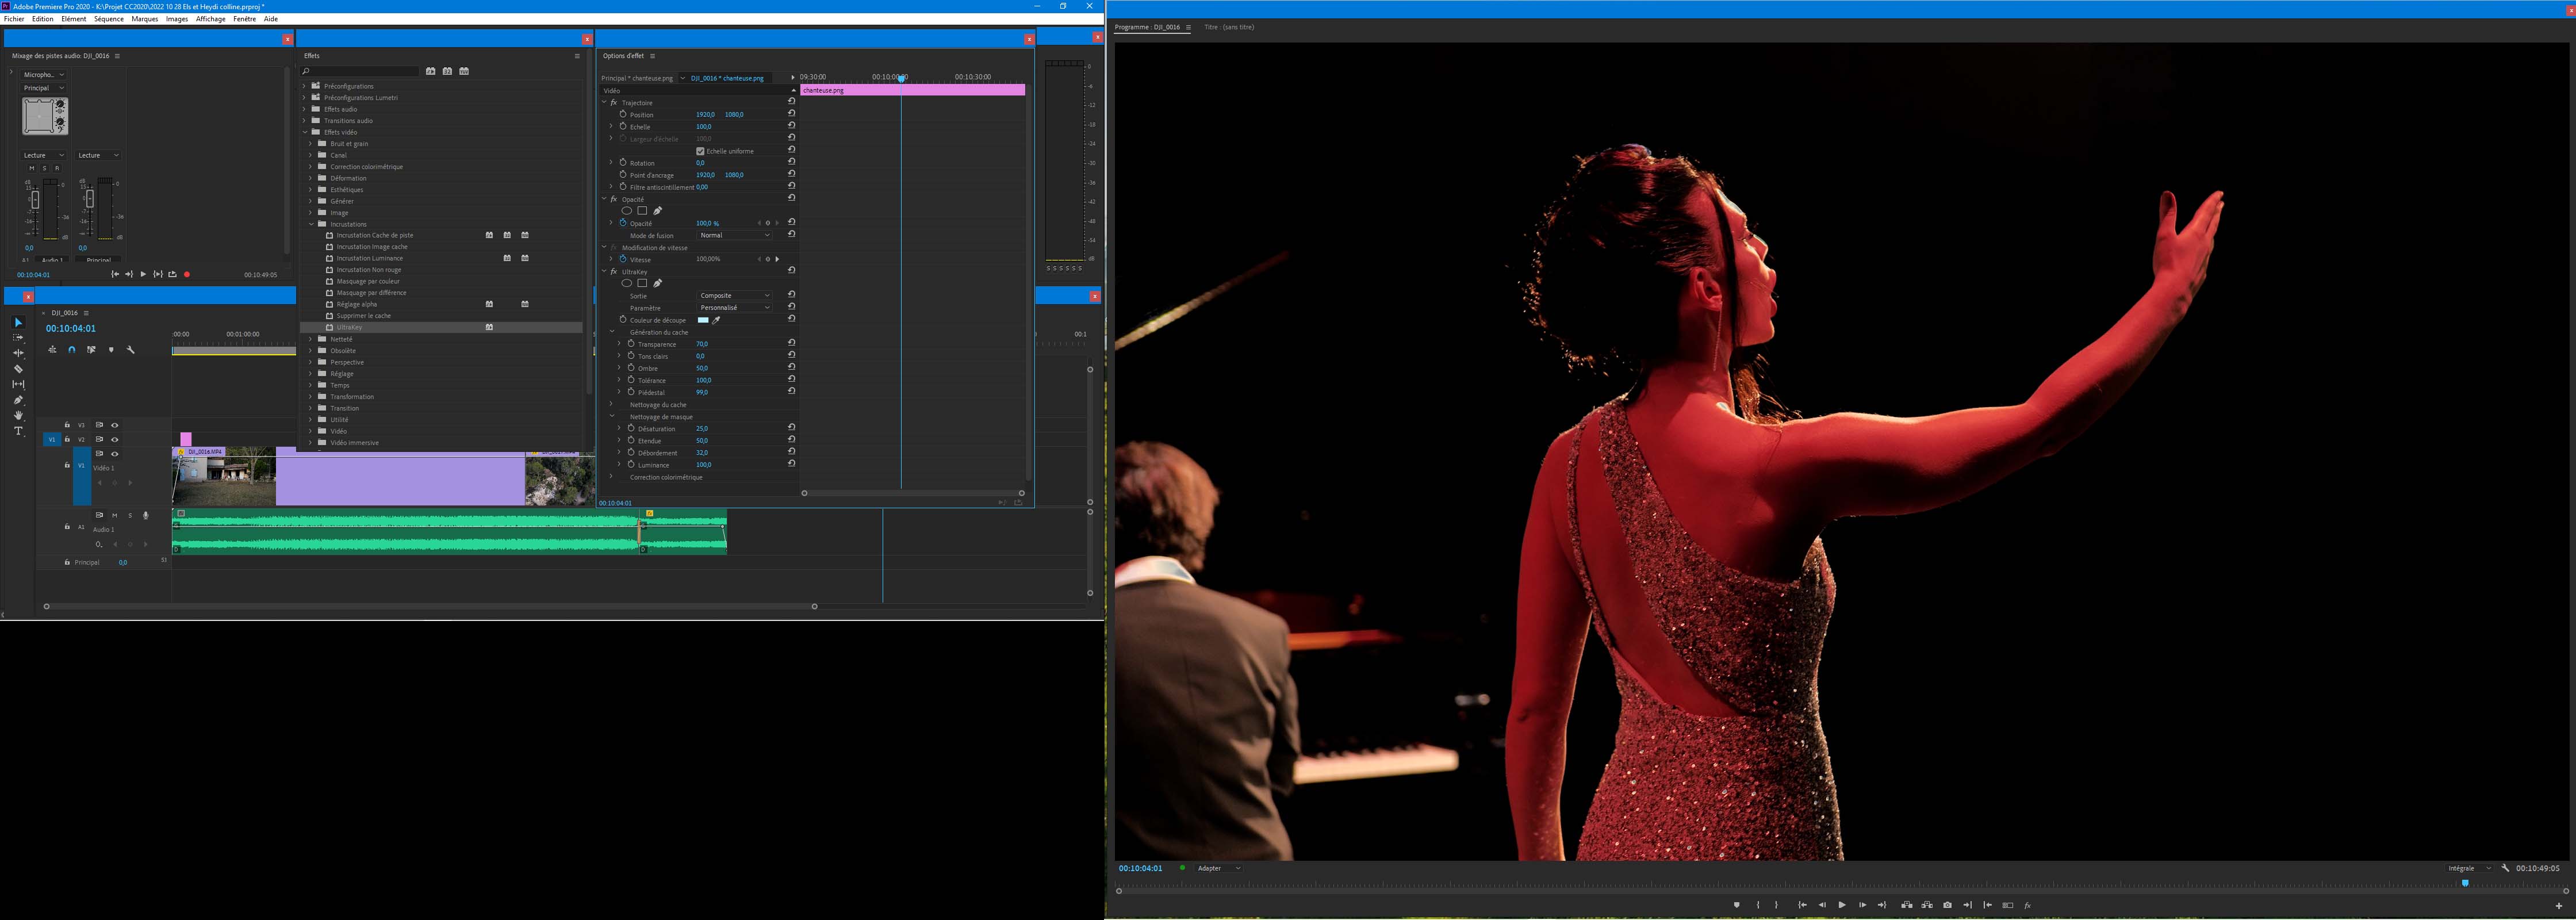Open Program monitor settings wrench
This screenshot has height=920, width=2576.
click(x=2505, y=868)
